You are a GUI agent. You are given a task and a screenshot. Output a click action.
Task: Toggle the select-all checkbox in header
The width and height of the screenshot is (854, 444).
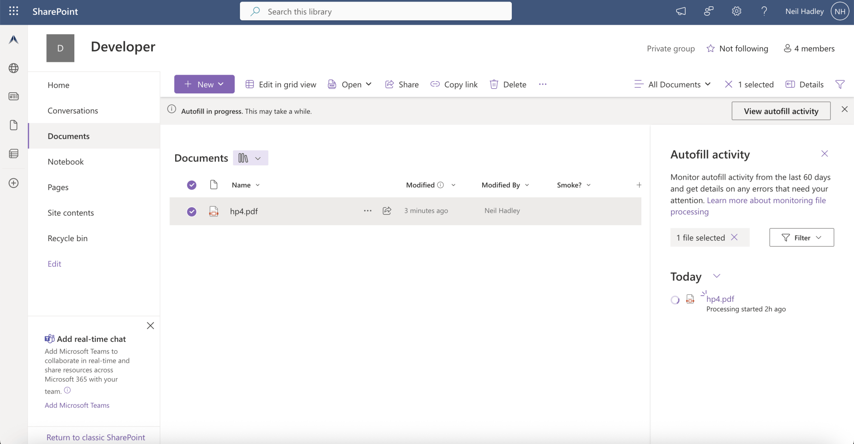(x=192, y=185)
